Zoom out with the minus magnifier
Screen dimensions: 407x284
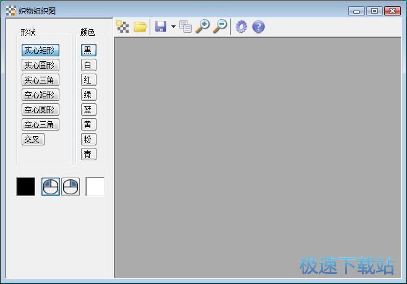(x=220, y=27)
